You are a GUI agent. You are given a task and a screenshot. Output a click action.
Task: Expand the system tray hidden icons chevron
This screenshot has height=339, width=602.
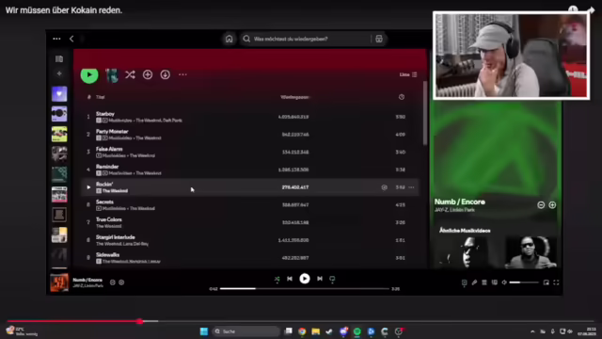(532, 331)
